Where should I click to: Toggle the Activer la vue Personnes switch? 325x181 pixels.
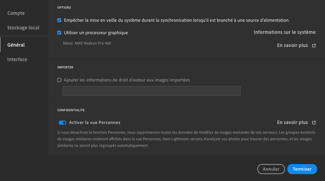[63, 123]
